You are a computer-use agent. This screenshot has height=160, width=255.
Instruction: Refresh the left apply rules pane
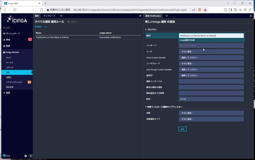[61, 16]
